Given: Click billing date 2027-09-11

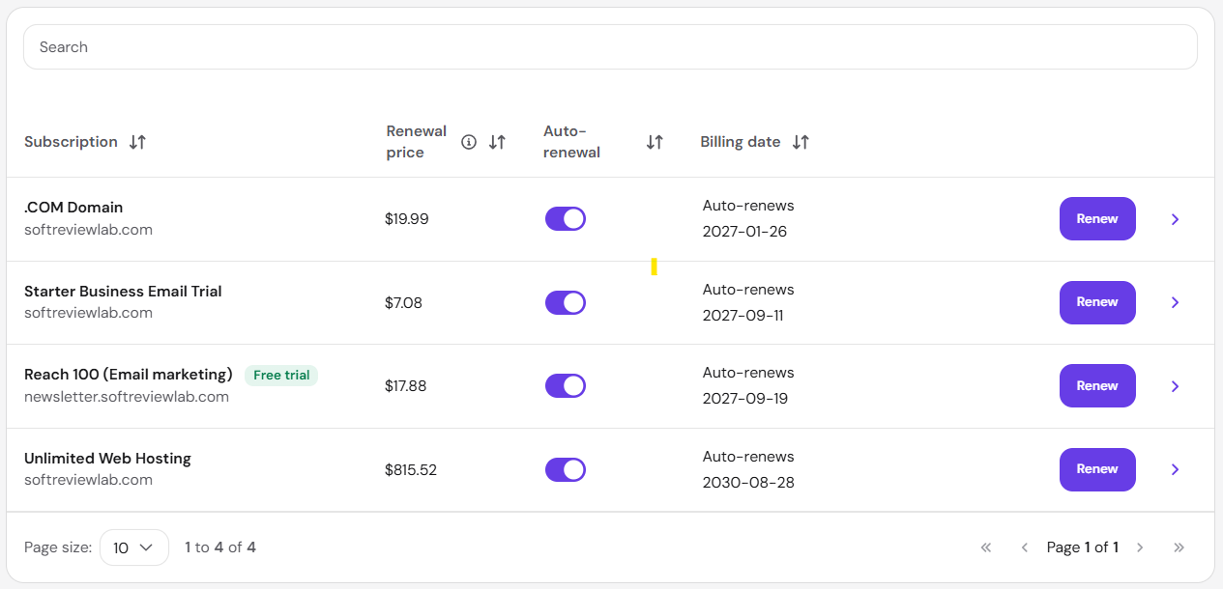Looking at the screenshot, I should pyautogui.click(x=743, y=316).
